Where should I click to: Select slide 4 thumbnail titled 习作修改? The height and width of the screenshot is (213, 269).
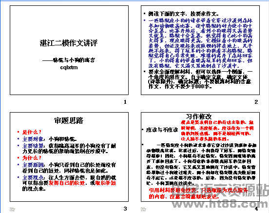click(200, 157)
